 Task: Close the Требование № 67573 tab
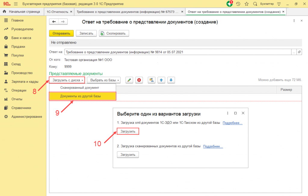point(182,12)
